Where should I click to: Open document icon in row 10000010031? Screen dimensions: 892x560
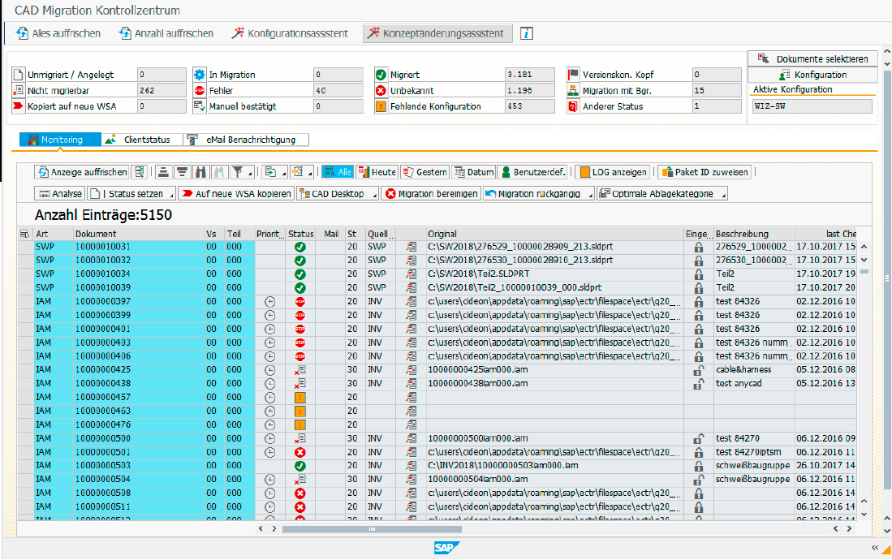(412, 247)
